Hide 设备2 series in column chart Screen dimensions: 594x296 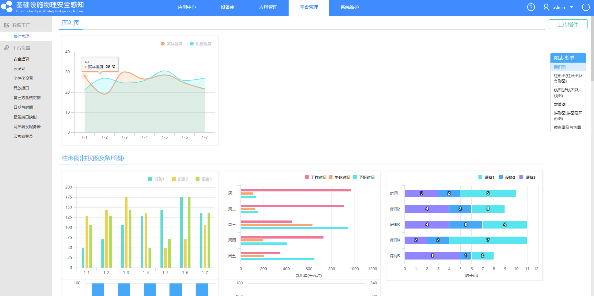coord(180,179)
